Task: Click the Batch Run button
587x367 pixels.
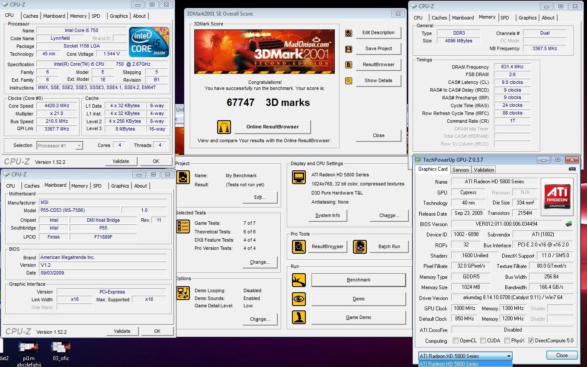Action: [x=389, y=246]
